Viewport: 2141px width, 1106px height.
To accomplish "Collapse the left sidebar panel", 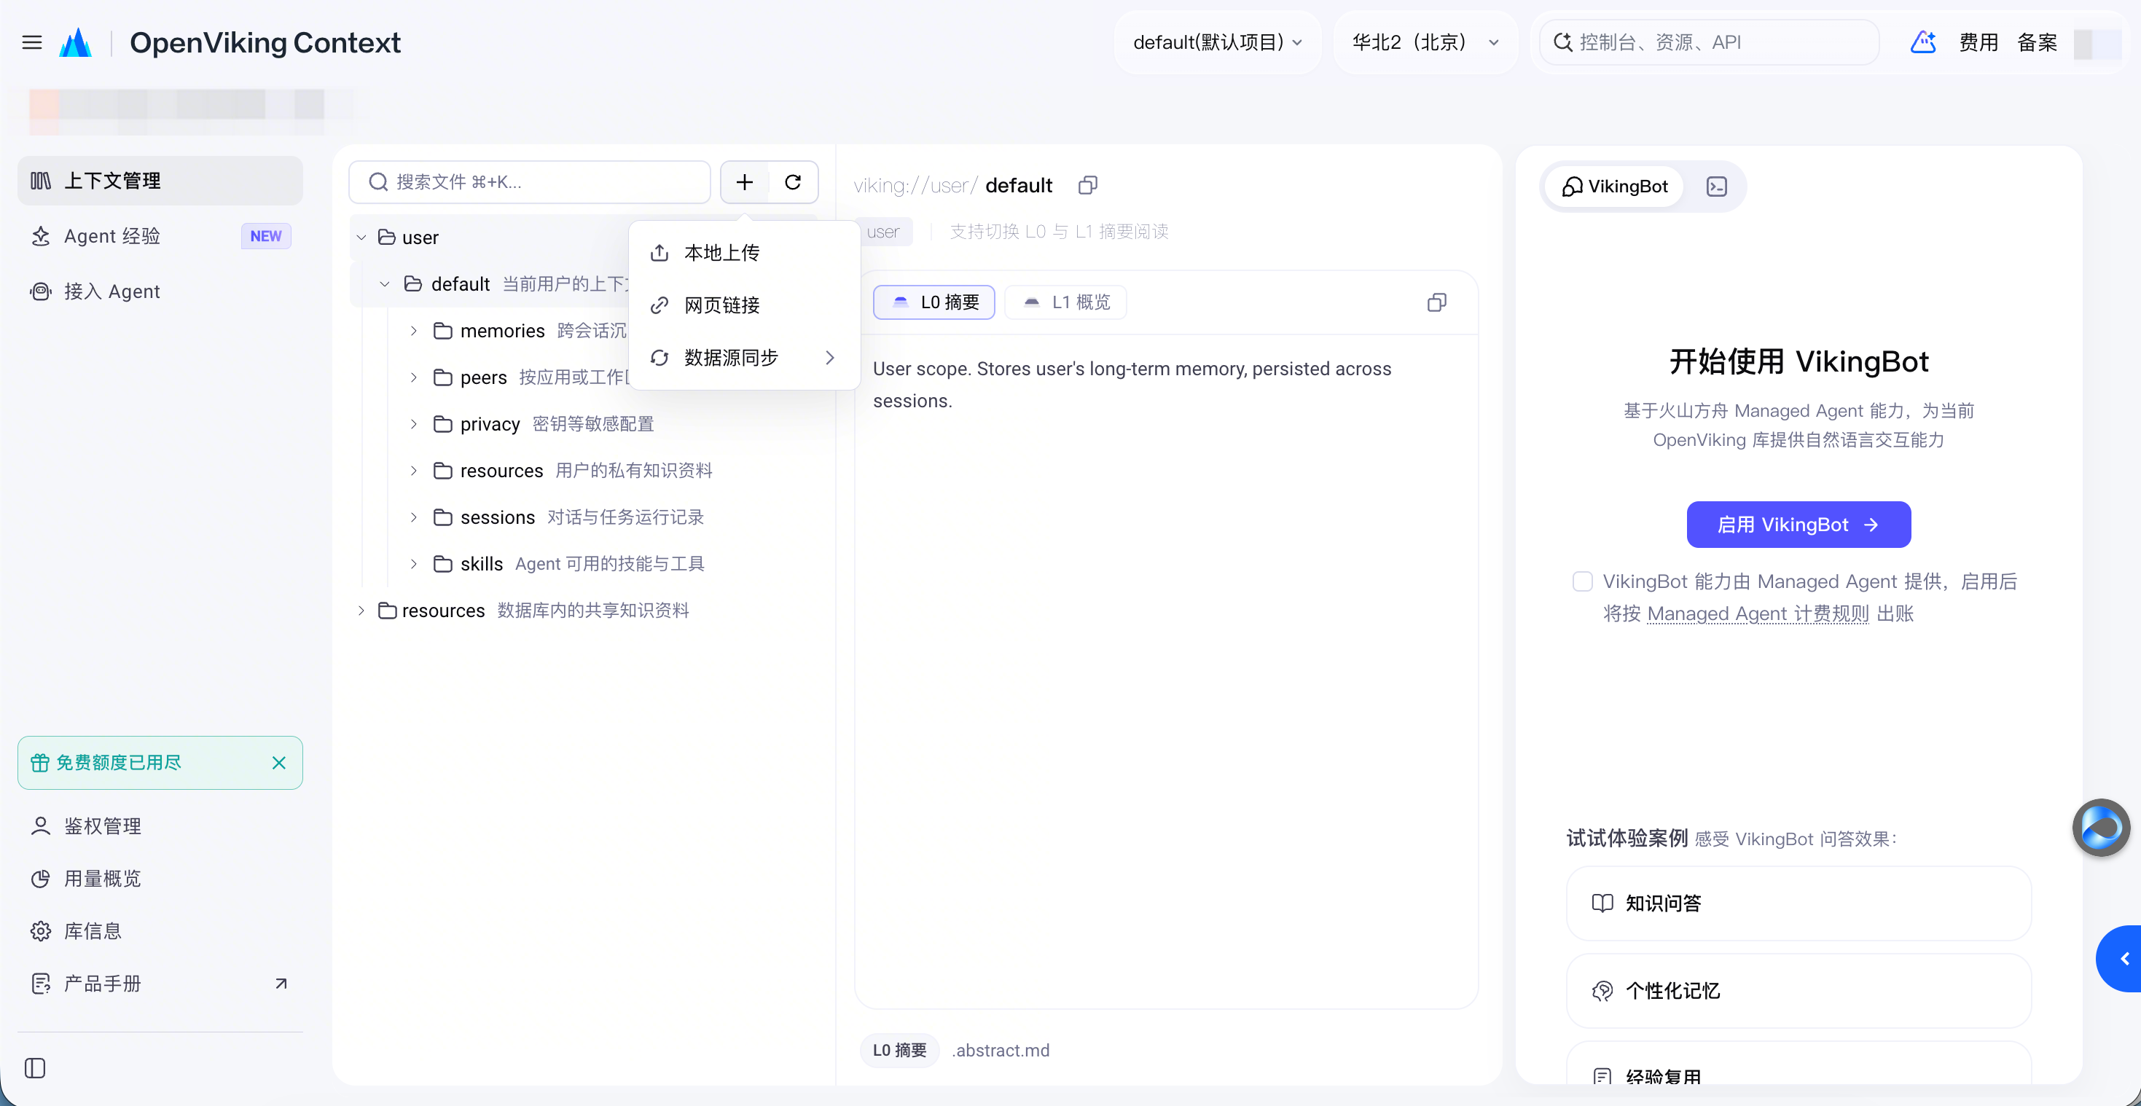I will click(x=35, y=1068).
